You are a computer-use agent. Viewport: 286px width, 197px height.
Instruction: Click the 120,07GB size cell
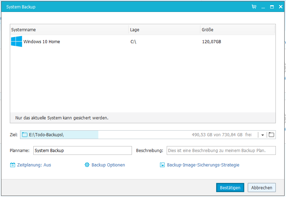coord(211,42)
